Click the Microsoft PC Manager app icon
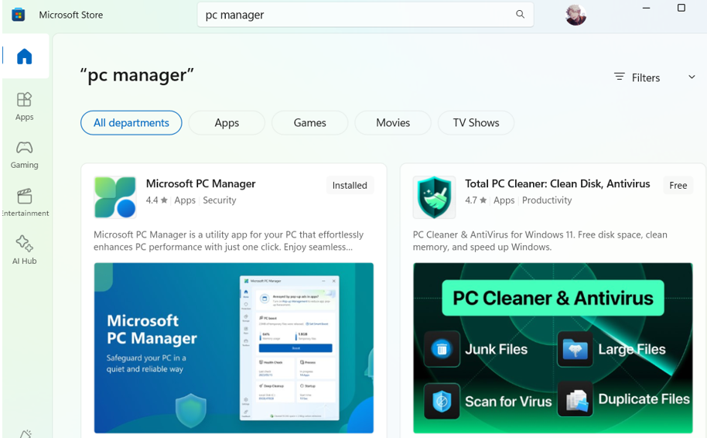Screen dimensions: 707x438 pos(115,197)
